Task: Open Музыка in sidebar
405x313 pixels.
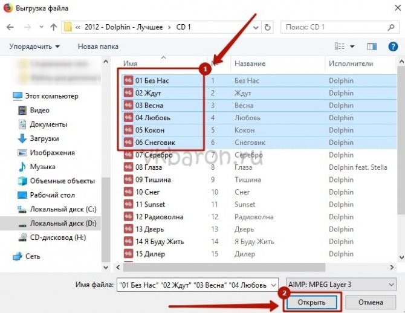Action: coord(37,167)
